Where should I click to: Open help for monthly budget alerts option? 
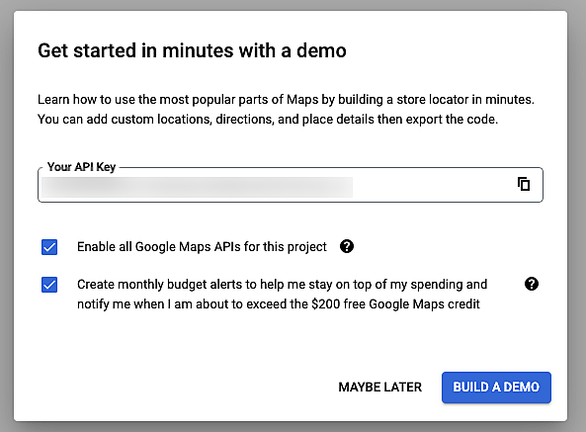[x=532, y=284]
